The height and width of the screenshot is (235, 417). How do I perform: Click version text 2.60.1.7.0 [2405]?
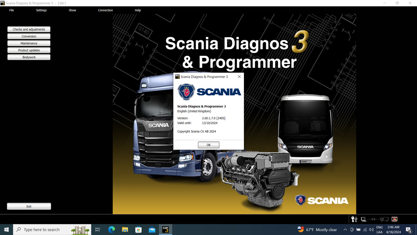coord(214,118)
